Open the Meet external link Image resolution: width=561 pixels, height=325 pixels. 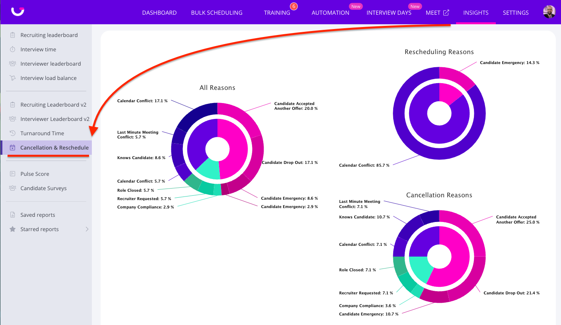(x=437, y=13)
